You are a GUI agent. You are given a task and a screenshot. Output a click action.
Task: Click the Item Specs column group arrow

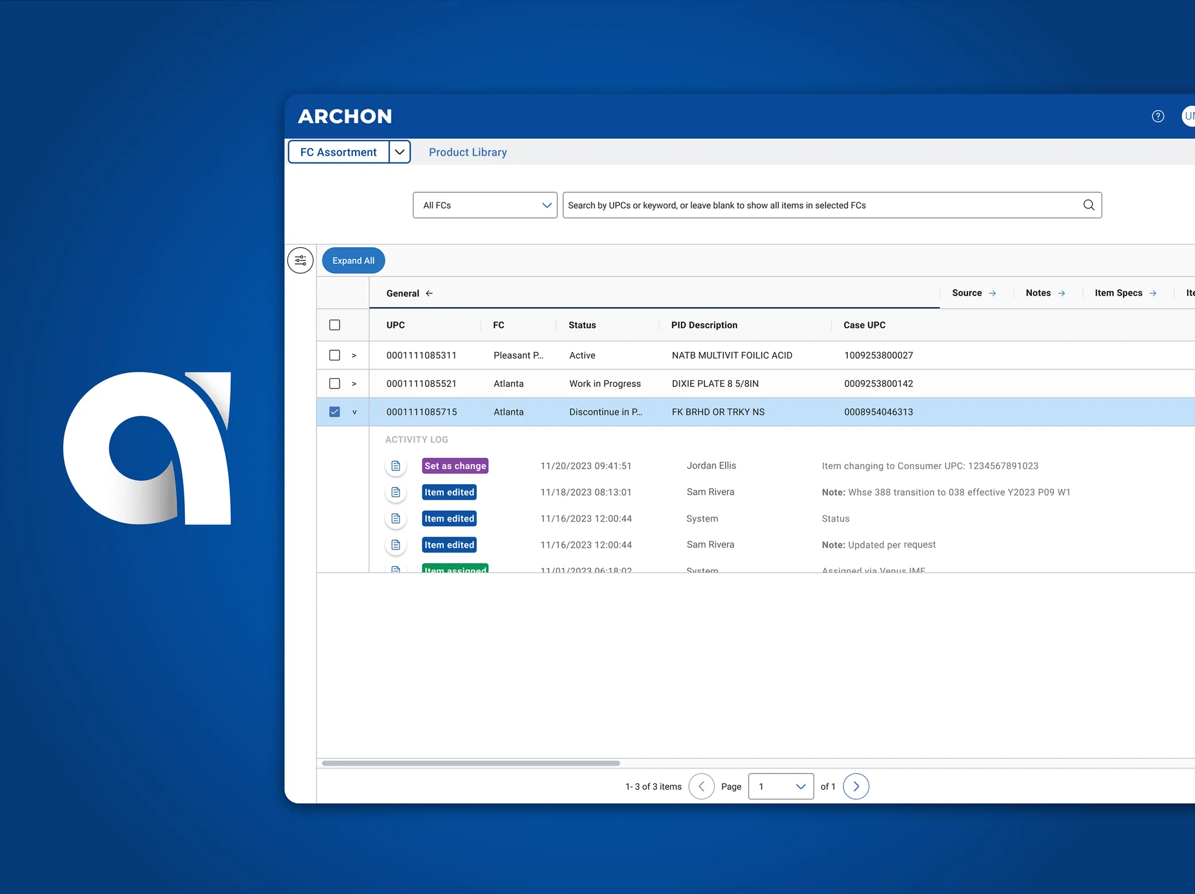[1152, 293]
